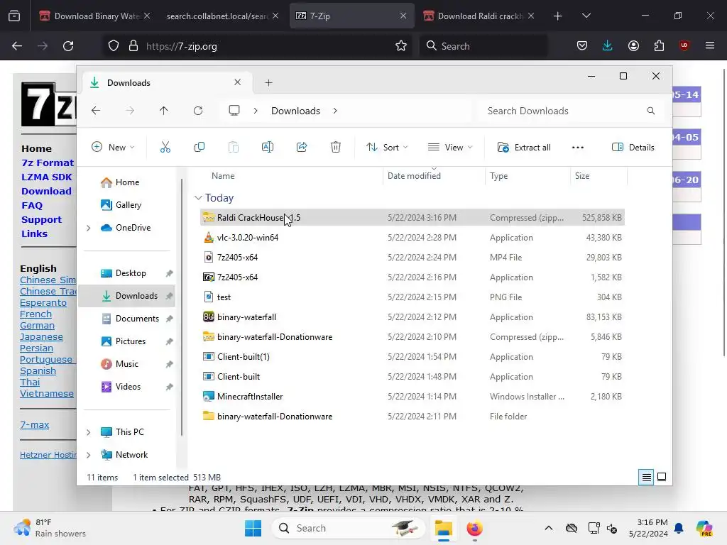Sort by Size column header
The height and width of the screenshot is (545, 727).
(582, 176)
